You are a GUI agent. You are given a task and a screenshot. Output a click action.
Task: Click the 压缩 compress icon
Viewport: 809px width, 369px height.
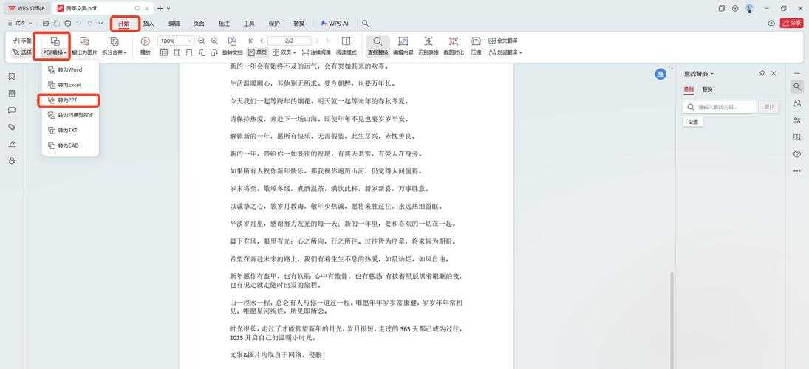[x=476, y=46]
